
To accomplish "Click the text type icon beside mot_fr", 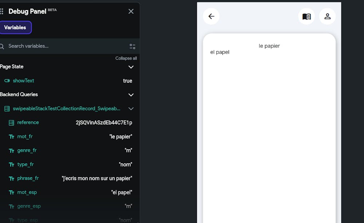I will (x=11, y=136).
